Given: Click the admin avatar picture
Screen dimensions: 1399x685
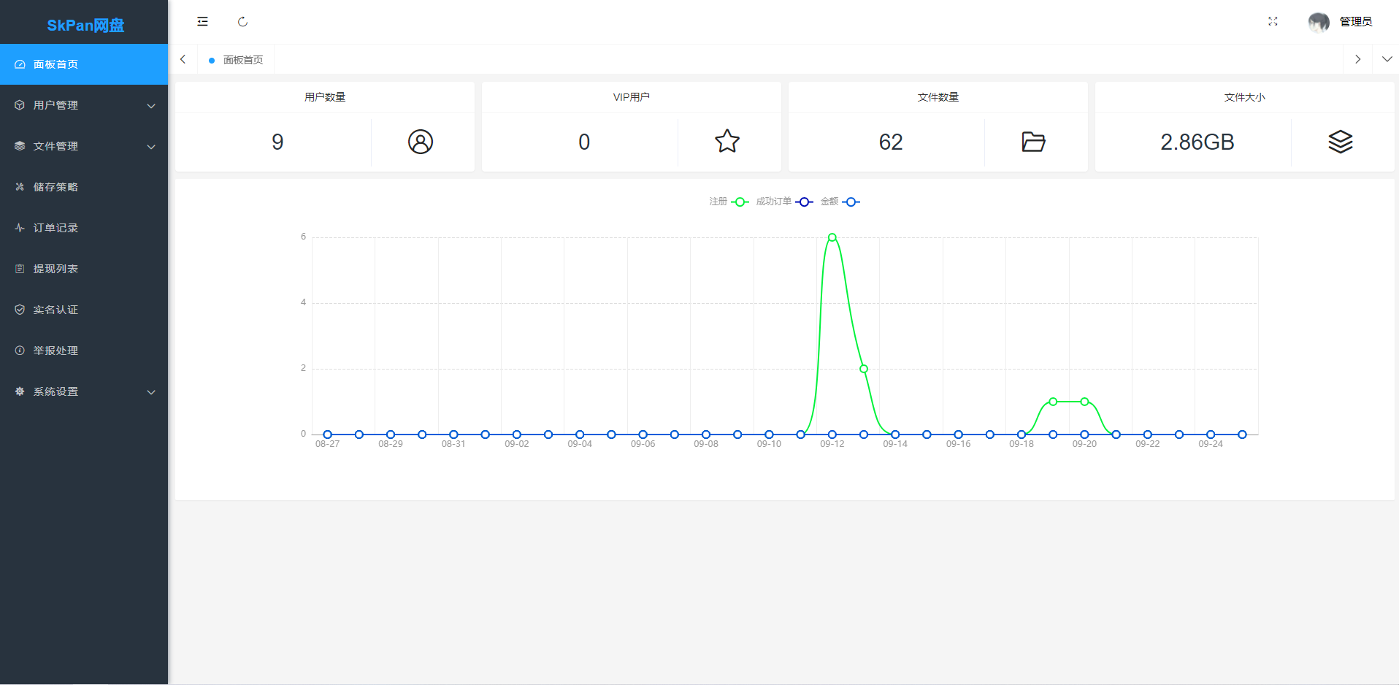Looking at the screenshot, I should point(1319,22).
